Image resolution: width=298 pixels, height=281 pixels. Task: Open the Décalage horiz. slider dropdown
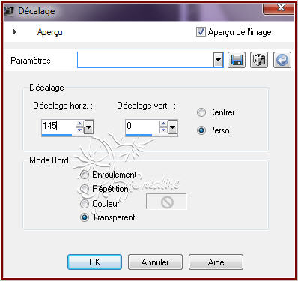(89, 127)
